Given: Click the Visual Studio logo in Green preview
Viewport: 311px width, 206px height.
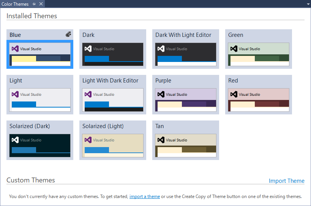Looking at the screenshot, I should 234,49.
